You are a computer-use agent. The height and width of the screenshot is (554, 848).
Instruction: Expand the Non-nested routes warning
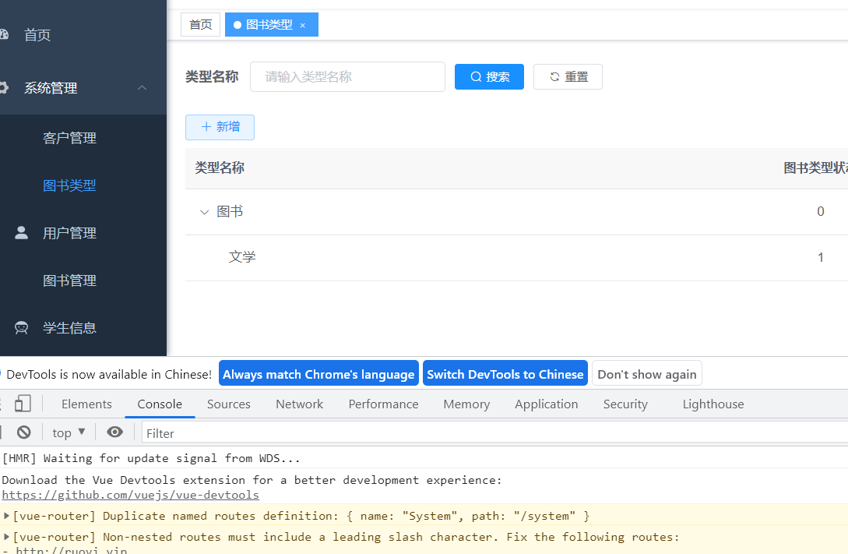tap(6, 537)
